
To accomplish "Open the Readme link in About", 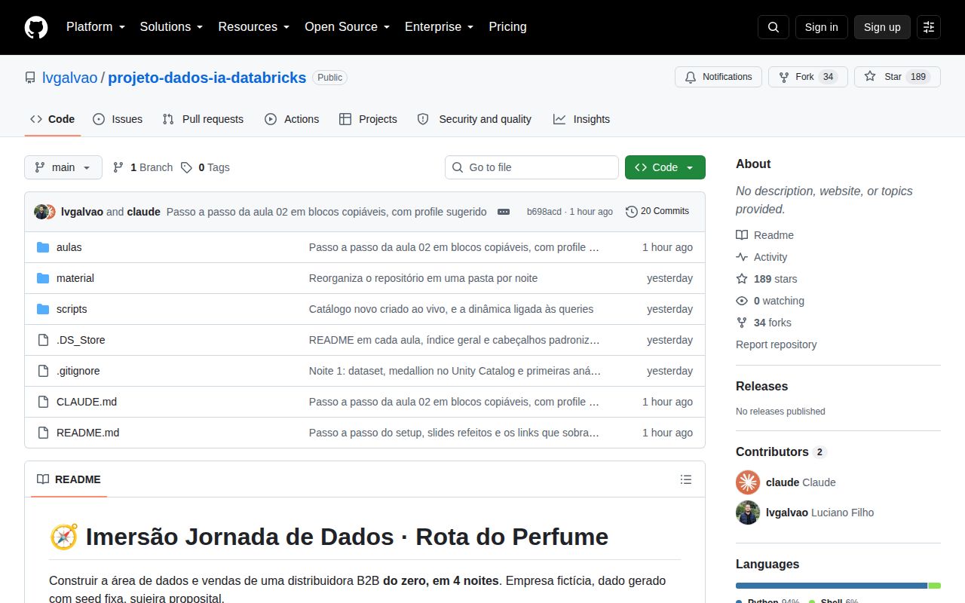I will 764,235.
